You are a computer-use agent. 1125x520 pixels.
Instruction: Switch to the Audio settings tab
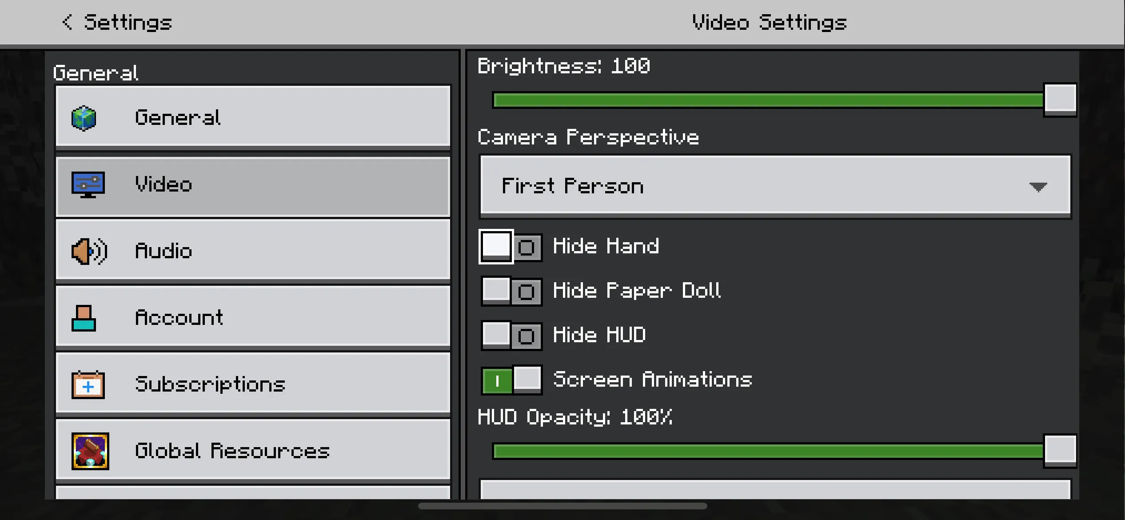point(253,251)
